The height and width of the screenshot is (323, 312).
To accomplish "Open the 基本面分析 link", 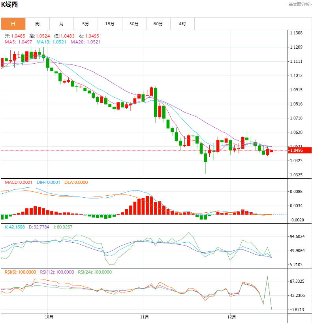I will pos(300,4).
